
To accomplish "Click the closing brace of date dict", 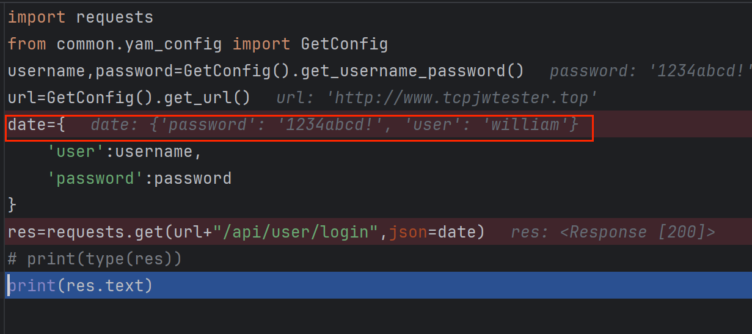I will tap(12, 205).
